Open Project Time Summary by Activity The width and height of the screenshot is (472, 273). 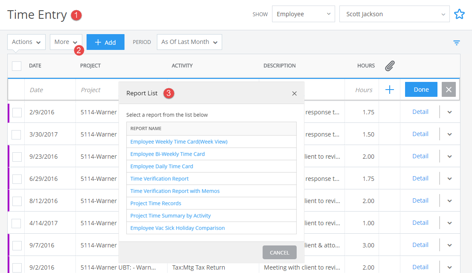171,215
